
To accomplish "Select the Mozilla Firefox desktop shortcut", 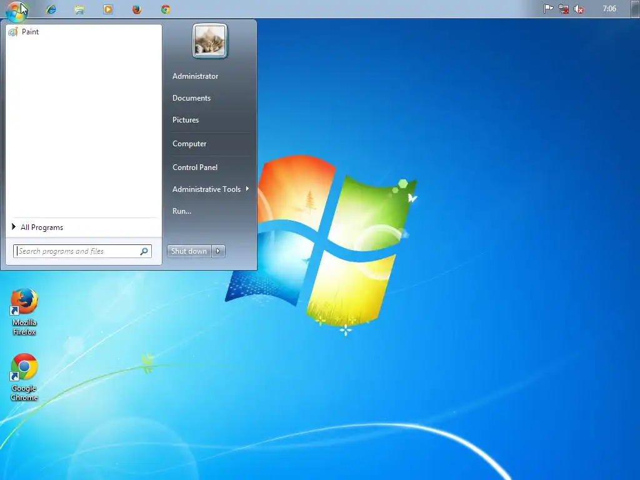I will click(x=24, y=312).
